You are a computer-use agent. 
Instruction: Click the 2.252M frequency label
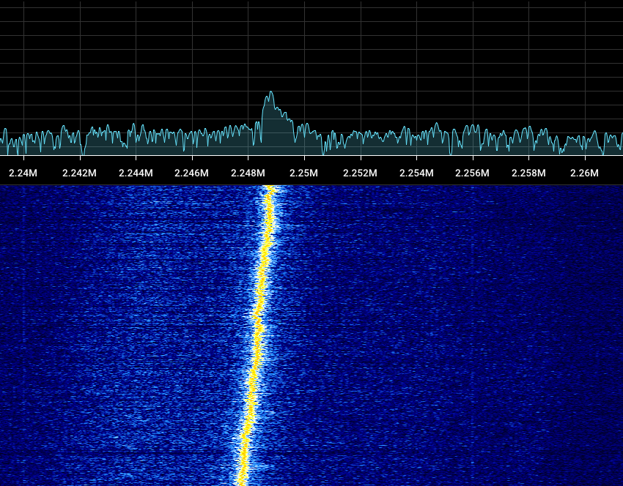point(360,173)
